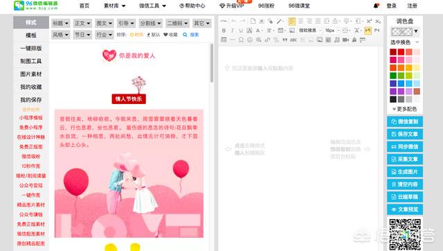Insert special character omega symbol
443x251 pixels.
pos(241,40)
